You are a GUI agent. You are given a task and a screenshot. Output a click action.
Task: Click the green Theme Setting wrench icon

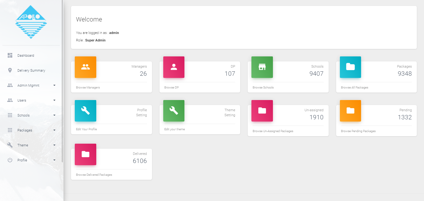point(174,111)
